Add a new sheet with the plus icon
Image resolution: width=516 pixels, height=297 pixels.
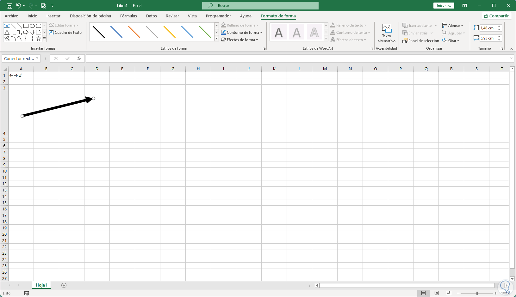point(64,285)
